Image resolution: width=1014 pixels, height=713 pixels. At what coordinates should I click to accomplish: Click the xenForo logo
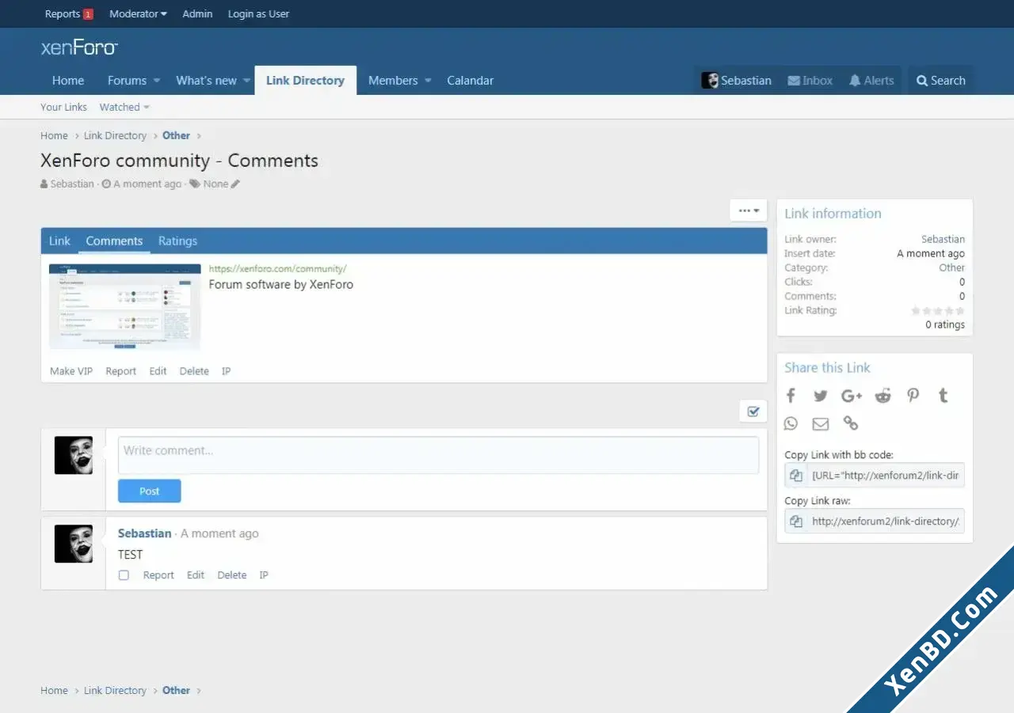pyautogui.click(x=79, y=48)
